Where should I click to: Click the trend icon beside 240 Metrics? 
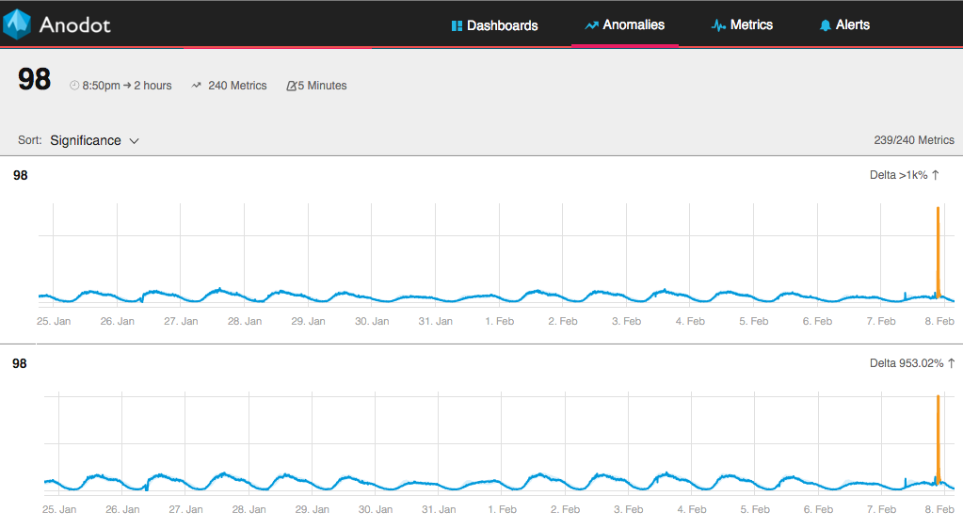tap(196, 86)
